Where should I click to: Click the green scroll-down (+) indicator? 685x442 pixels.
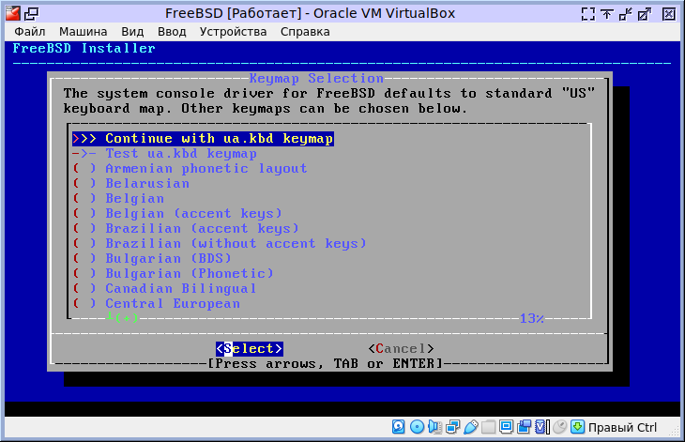(x=123, y=317)
